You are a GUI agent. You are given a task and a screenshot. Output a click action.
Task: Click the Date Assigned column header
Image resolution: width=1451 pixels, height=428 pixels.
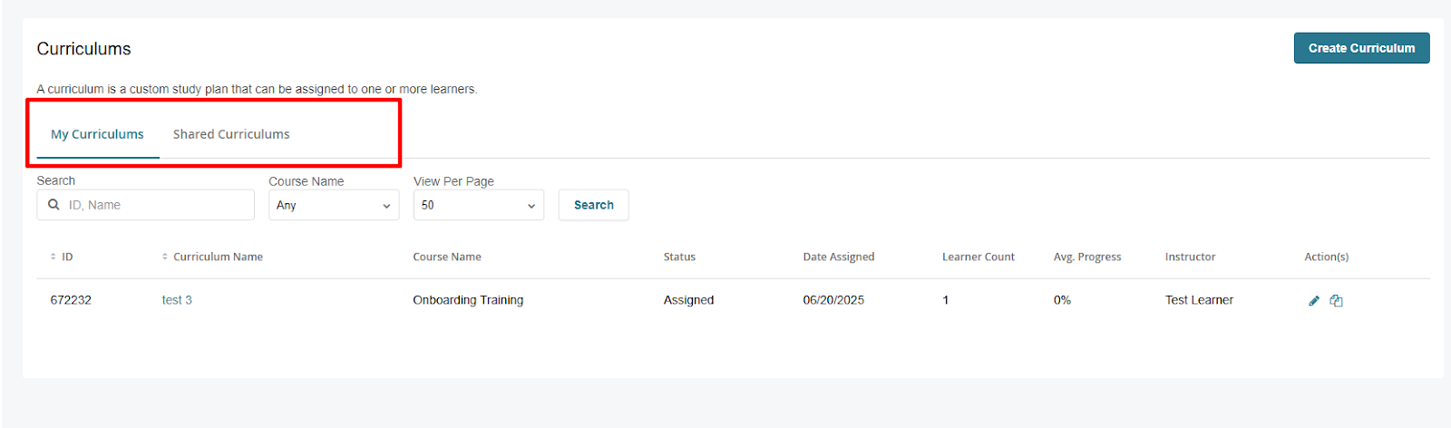click(x=839, y=257)
